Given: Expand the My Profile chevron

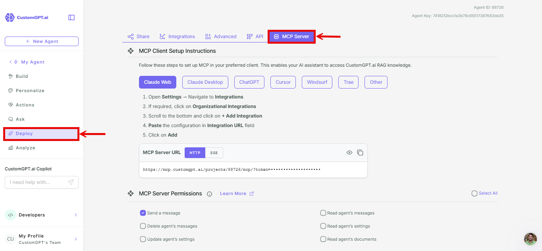Looking at the screenshot, I should pyautogui.click(x=76, y=239).
